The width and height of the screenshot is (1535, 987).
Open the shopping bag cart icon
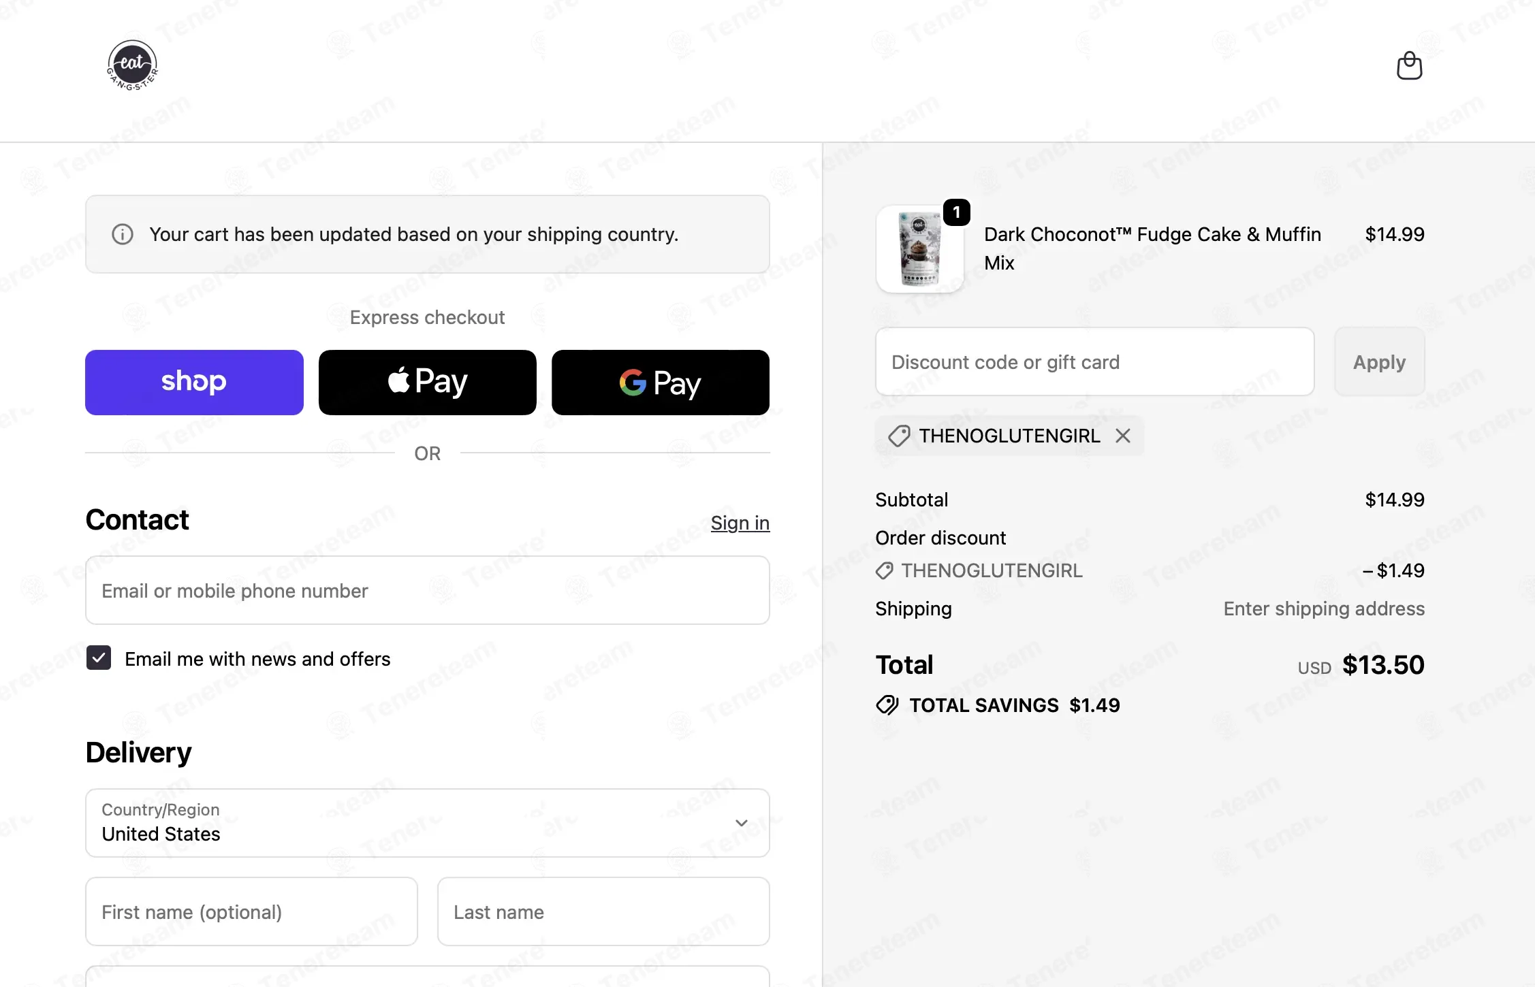pos(1409,66)
